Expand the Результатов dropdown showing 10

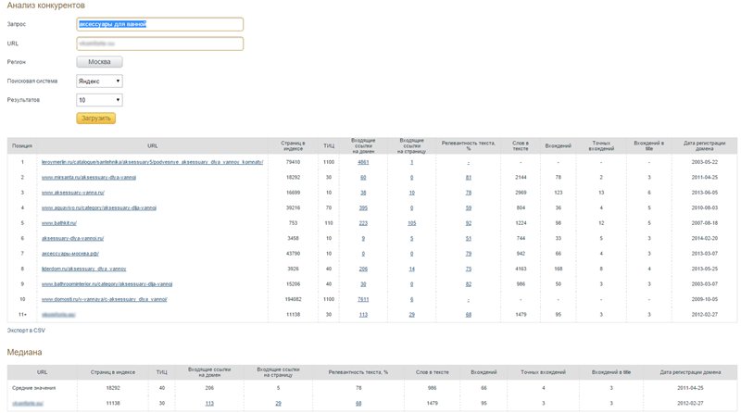point(99,99)
